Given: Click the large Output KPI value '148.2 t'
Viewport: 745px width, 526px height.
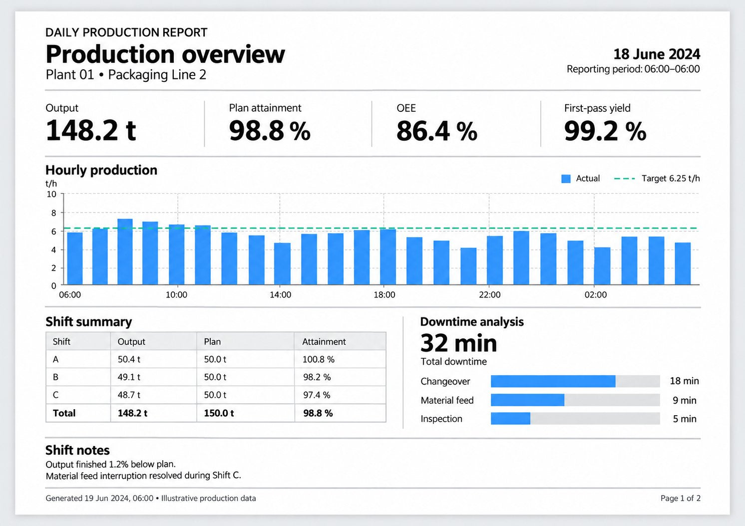Looking at the screenshot, I should [91, 131].
